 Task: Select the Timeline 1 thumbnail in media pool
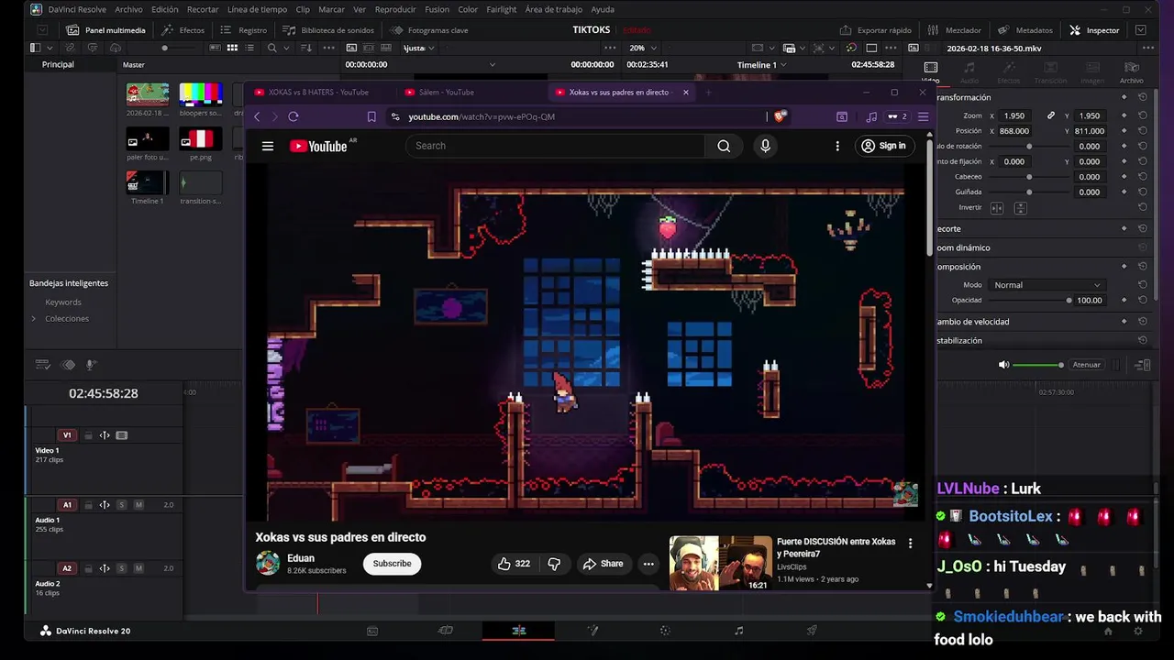click(x=148, y=182)
